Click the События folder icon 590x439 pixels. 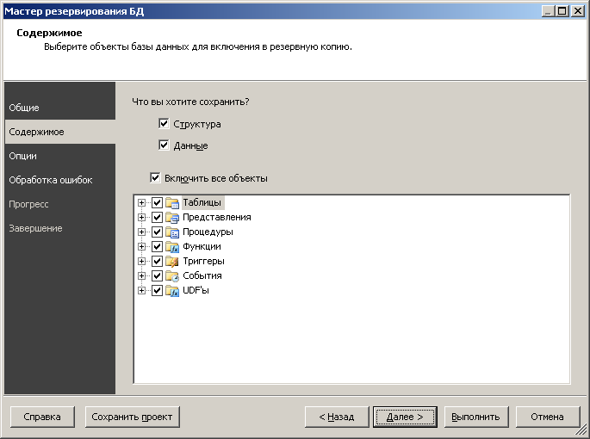point(171,276)
